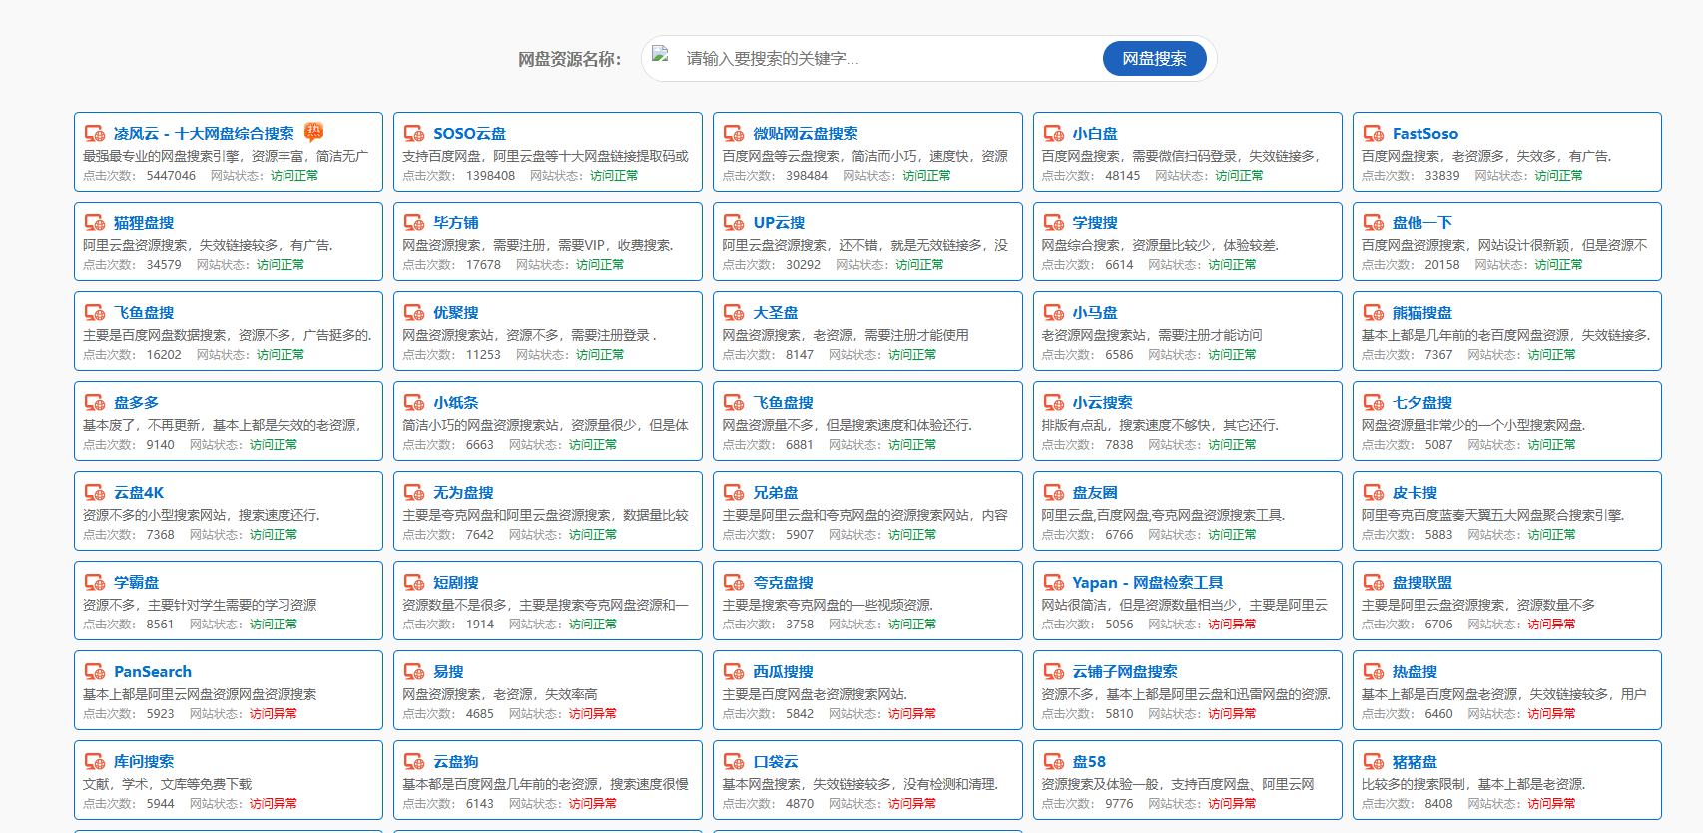
Task: Open the 飞鱼盘搜 card with 6881 clicks
Action: click(867, 421)
